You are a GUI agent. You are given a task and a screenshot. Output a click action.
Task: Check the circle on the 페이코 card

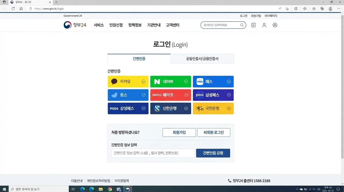(186, 95)
